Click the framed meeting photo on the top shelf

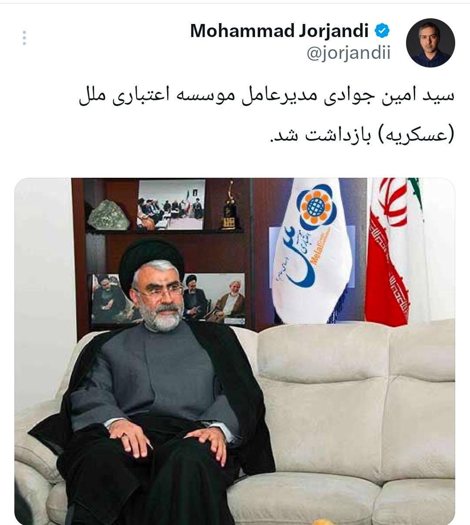pyautogui.click(x=171, y=204)
